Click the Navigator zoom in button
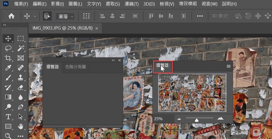This screenshot has width=272, height=139. pos(220,118)
